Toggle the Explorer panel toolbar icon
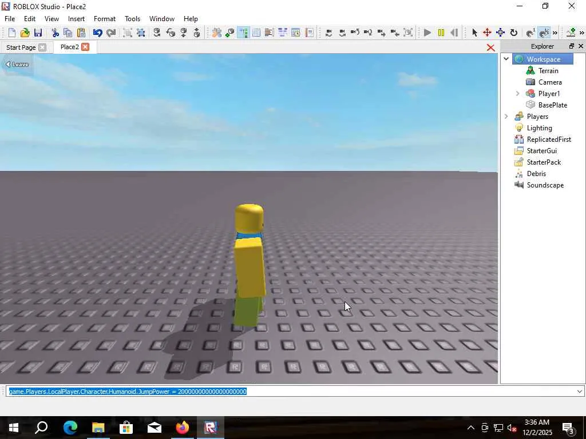 (243, 33)
